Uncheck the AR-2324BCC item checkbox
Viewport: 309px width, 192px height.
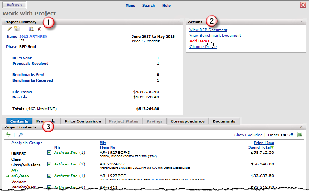50,164
